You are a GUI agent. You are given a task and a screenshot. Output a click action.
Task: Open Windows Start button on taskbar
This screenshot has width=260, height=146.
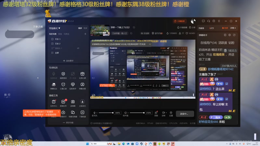pyautogui.click(x=87, y=144)
